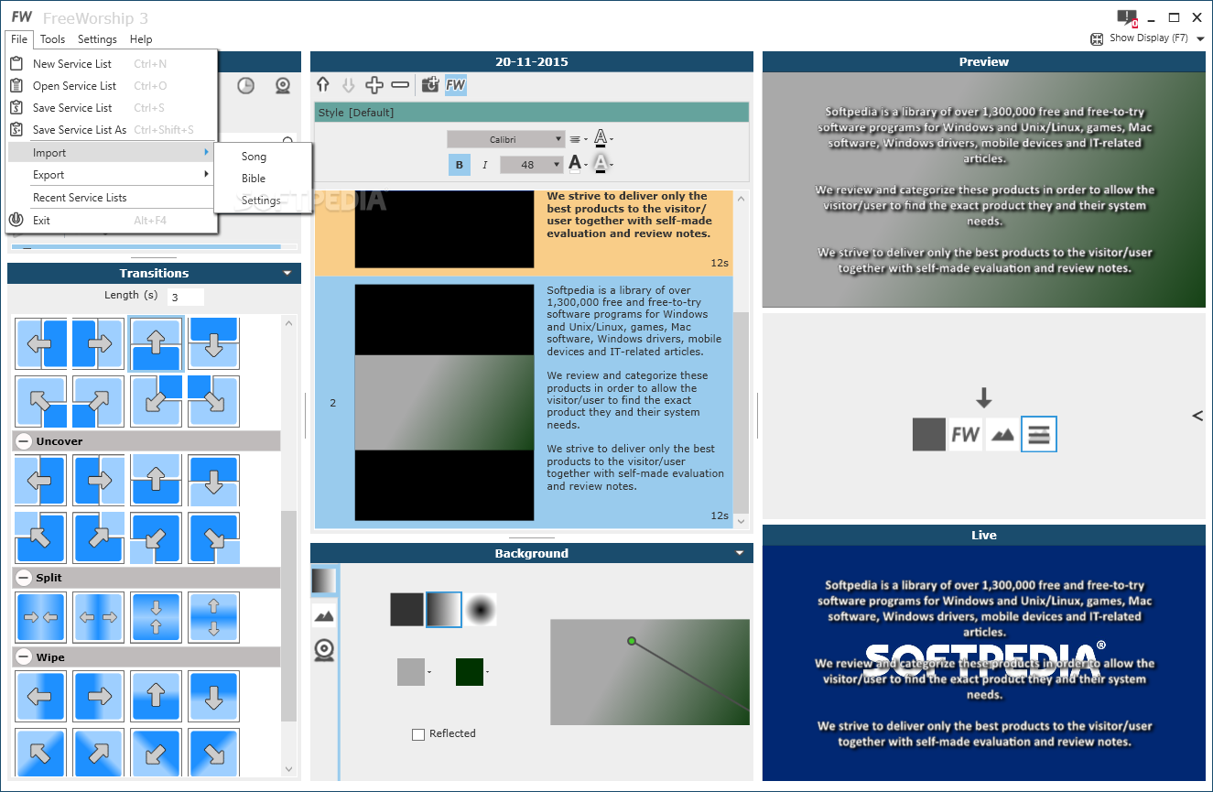
Task: Select the Wipe right transition
Action: pos(98,697)
